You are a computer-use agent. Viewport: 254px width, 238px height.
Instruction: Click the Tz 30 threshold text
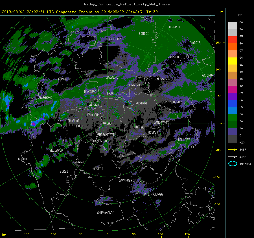152,12
